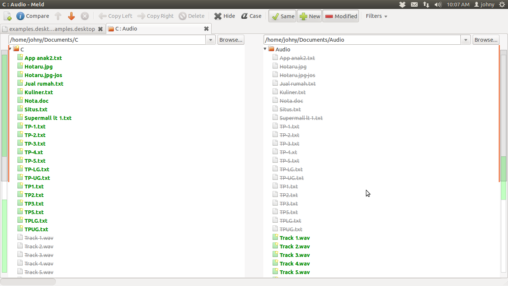This screenshot has width=508, height=286.
Task: Click the horizontal scrollbar in left pane
Action: (x=28, y=282)
